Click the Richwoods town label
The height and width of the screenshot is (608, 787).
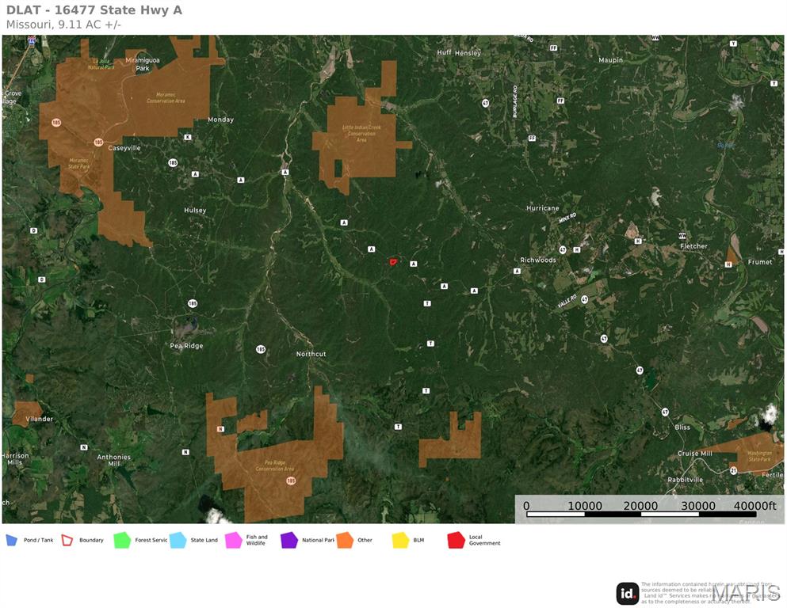coord(538,260)
